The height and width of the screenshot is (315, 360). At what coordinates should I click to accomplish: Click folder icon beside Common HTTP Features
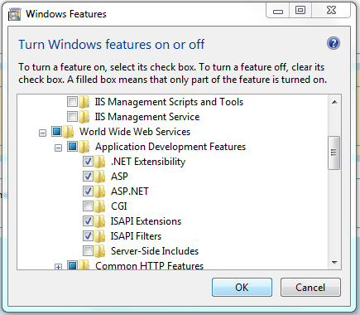84,264
